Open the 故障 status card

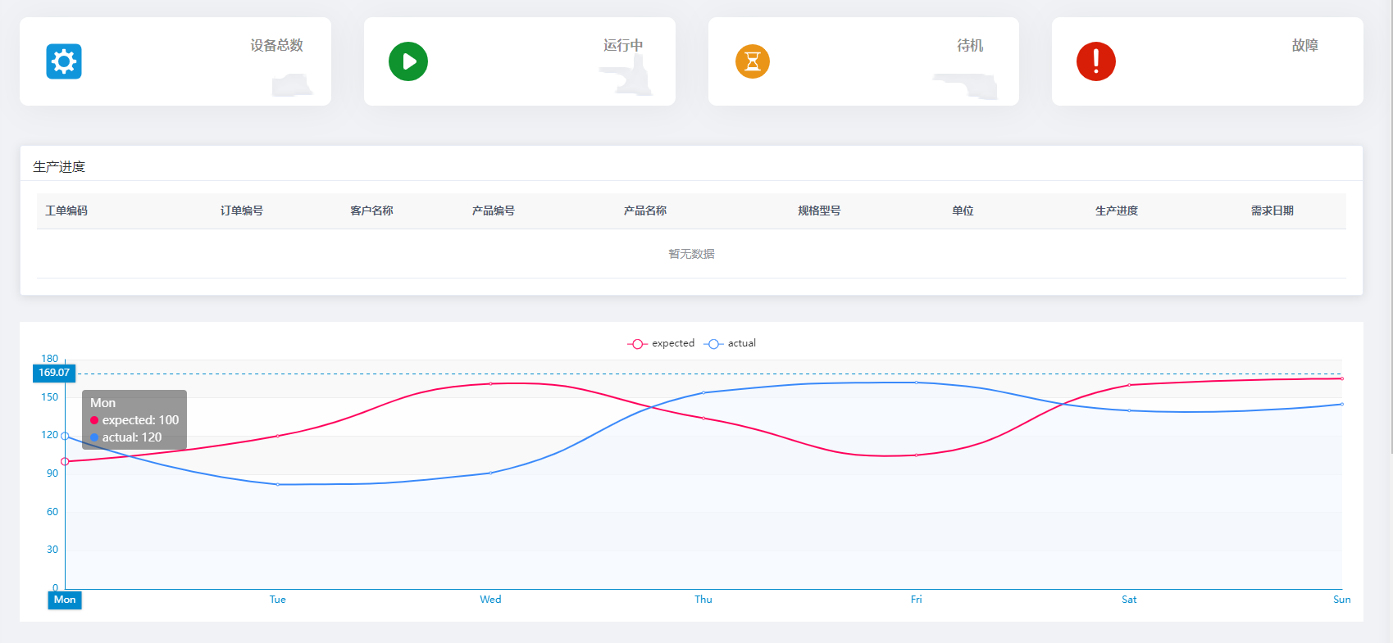pyautogui.click(x=1207, y=61)
